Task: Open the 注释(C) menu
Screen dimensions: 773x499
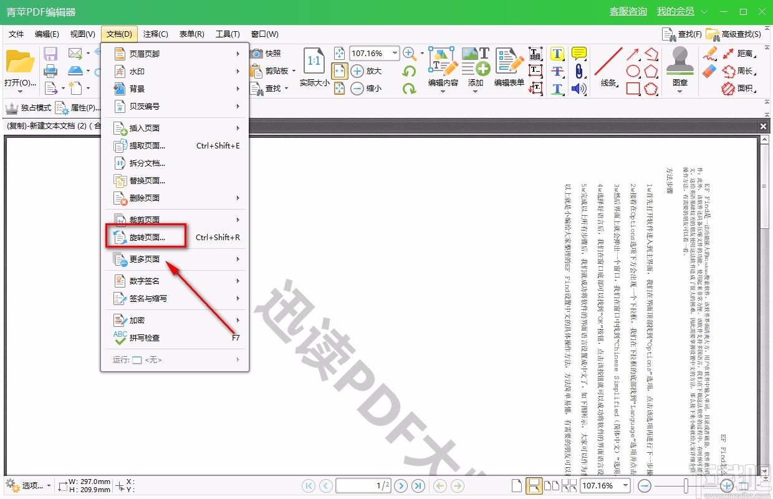Action: 155,34
